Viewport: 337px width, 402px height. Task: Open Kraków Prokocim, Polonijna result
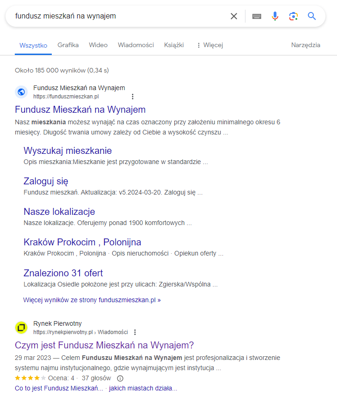[82, 242]
